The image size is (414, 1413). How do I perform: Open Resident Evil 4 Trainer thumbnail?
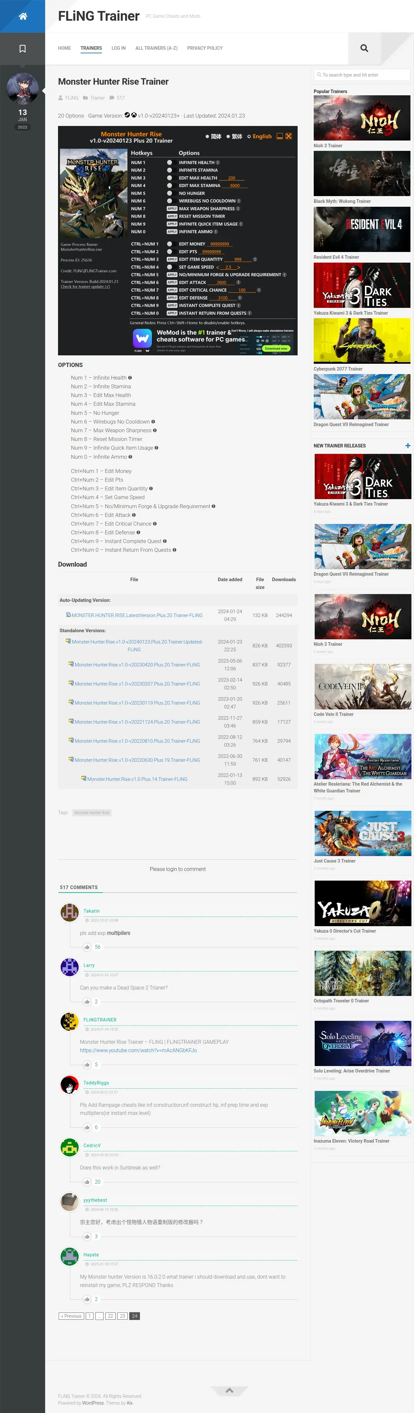tap(362, 229)
